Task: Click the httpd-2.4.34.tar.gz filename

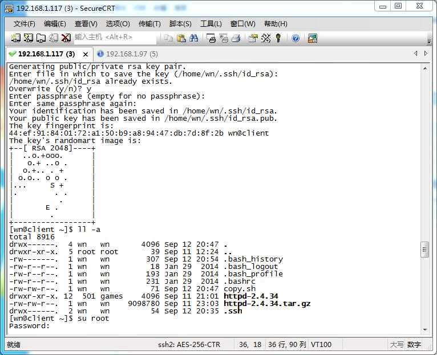Action: [267, 304]
